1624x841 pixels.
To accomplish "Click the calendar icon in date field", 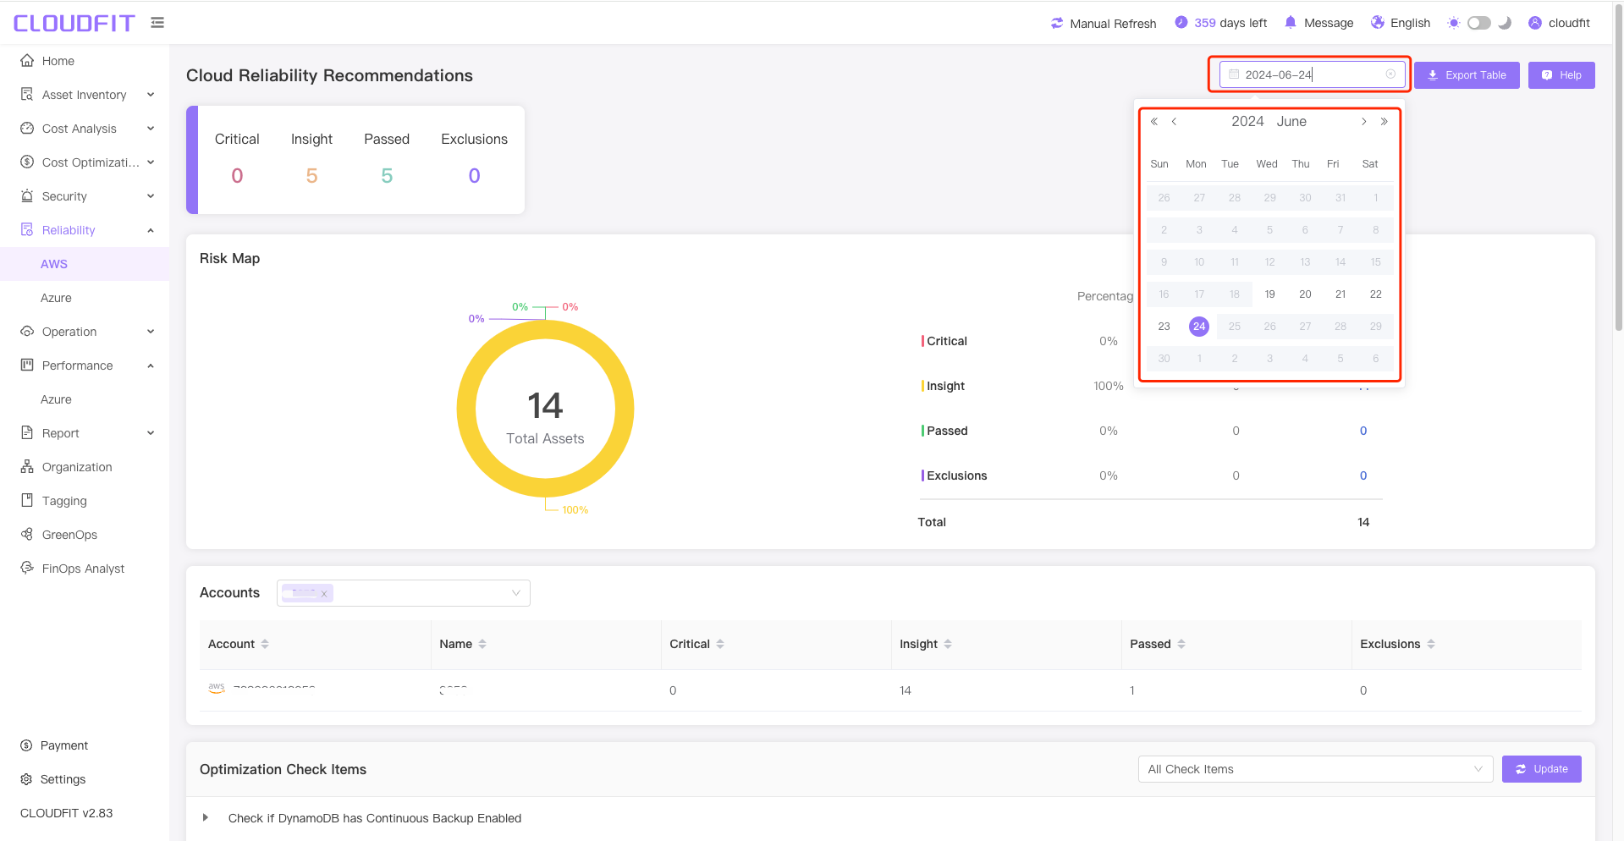I will pos(1234,74).
